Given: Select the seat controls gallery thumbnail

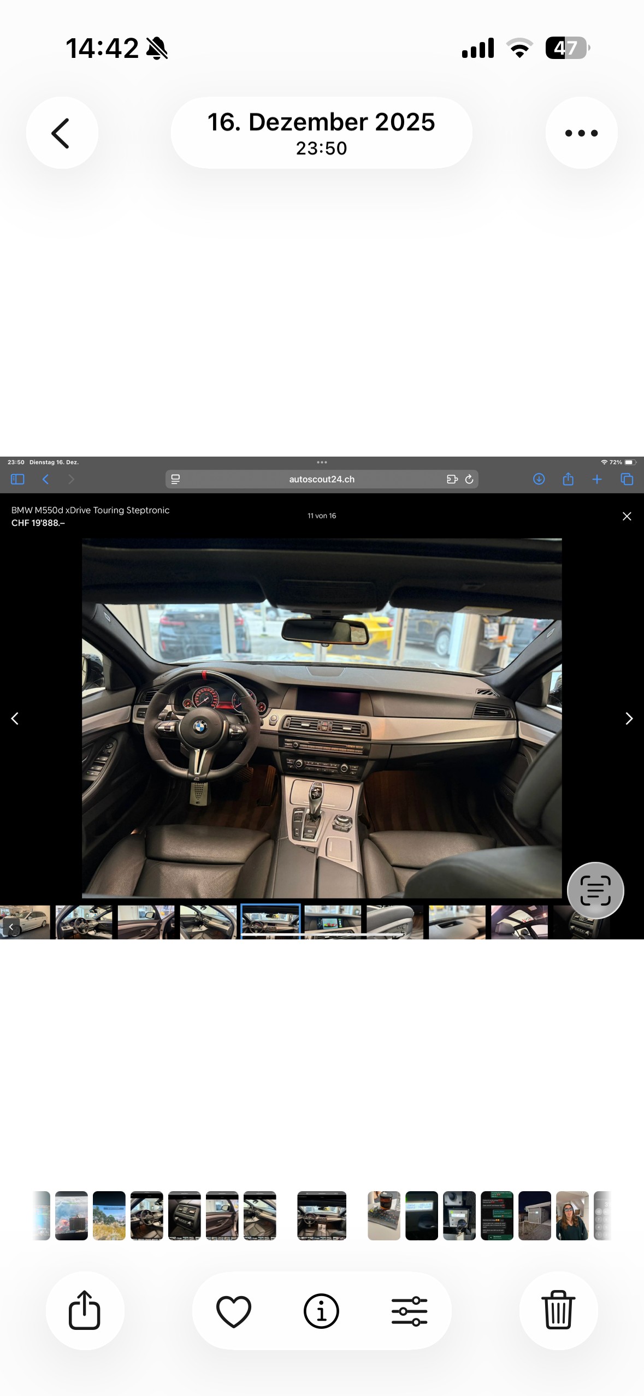Looking at the screenshot, I should (x=395, y=922).
